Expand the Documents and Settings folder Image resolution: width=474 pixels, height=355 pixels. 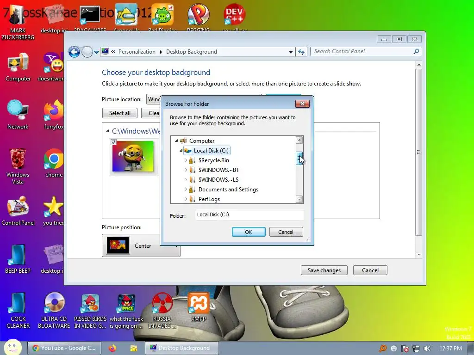pos(186,189)
